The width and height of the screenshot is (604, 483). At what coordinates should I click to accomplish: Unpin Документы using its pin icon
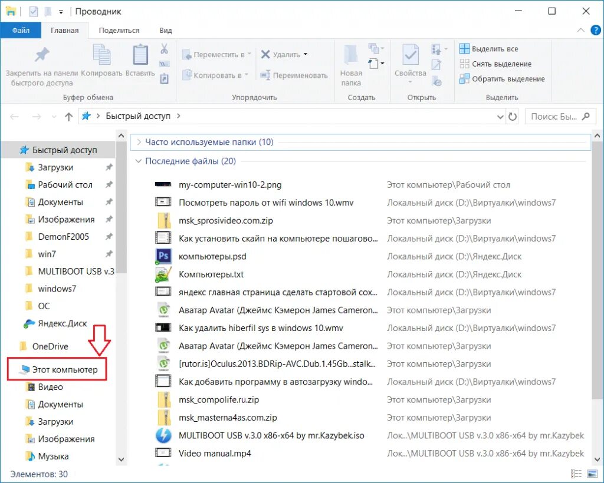[x=109, y=202]
